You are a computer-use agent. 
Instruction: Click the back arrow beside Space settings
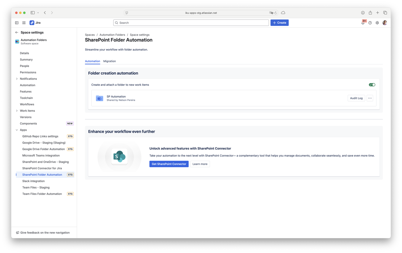point(17,32)
